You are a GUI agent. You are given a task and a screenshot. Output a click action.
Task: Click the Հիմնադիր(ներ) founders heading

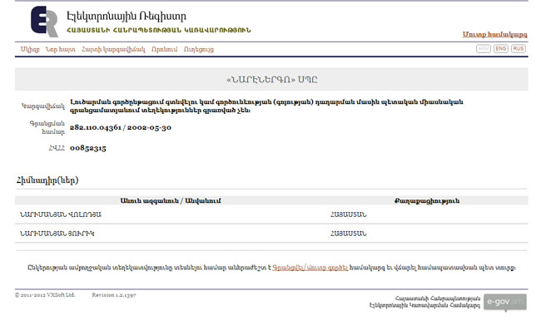tap(47, 180)
